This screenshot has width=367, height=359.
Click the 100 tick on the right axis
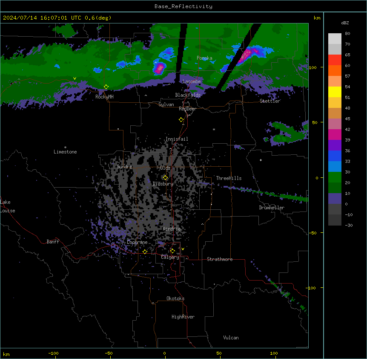313,67
